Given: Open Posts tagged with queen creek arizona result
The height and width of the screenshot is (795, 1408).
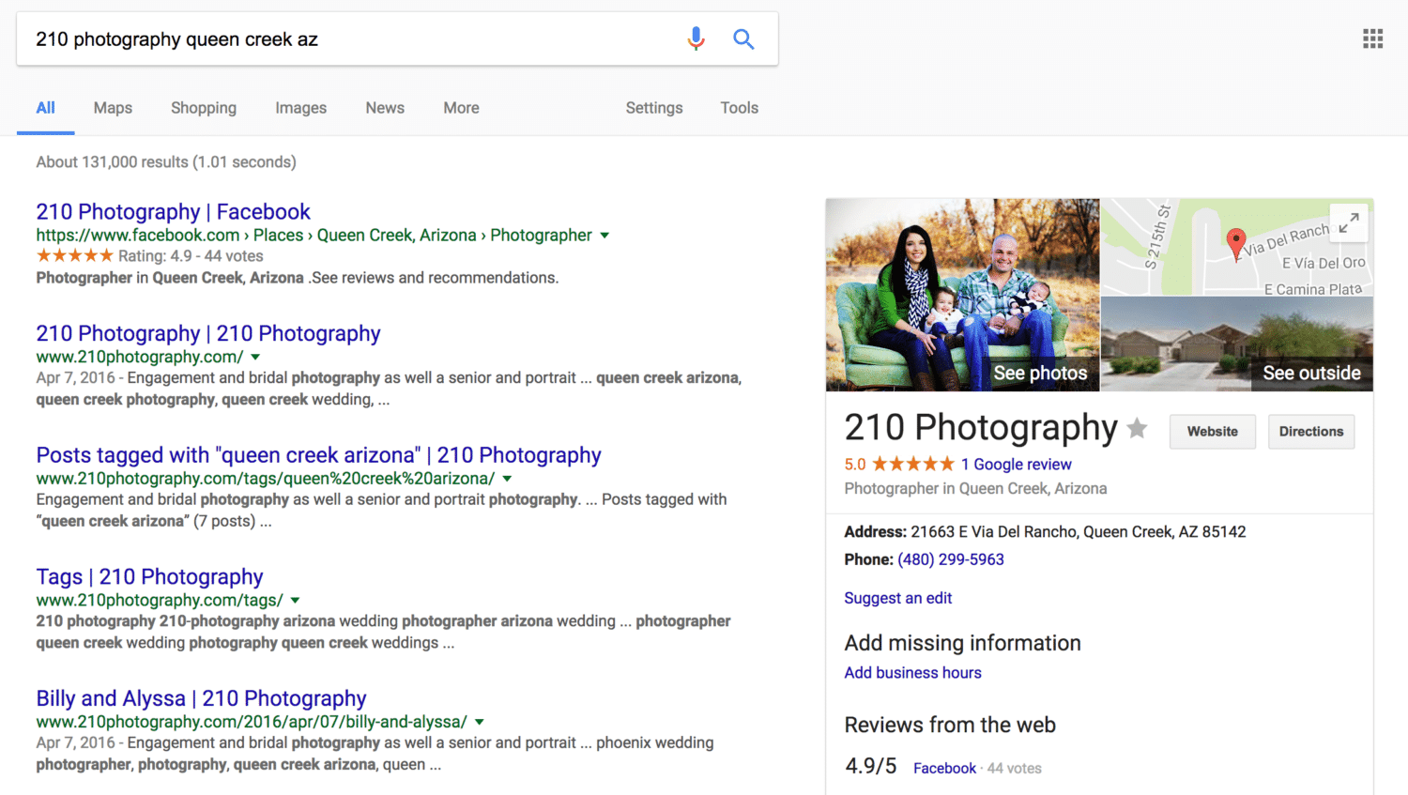Looking at the screenshot, I should click(318, 455).
